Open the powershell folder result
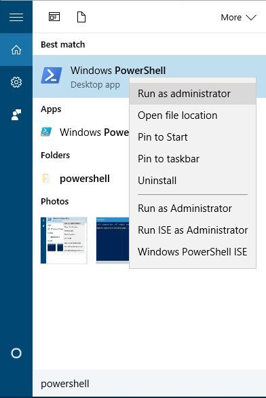This screenshot has width=266, height=398. pyautogui.click(x=84, y=179)
